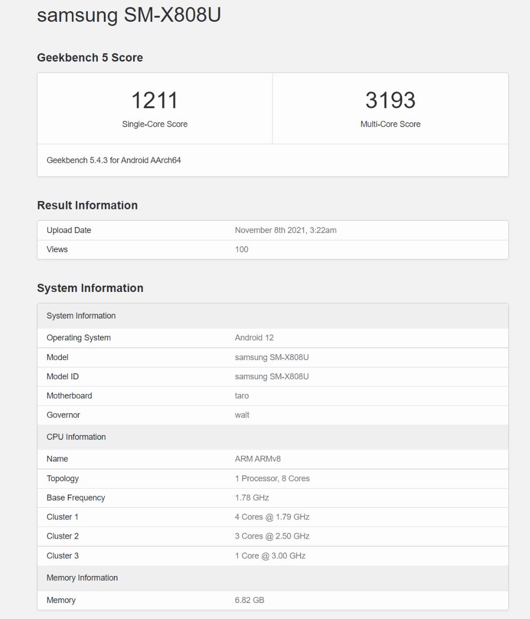Select the single-core score value 1211
Screen dimensions: 530x619
pos(154,101)
